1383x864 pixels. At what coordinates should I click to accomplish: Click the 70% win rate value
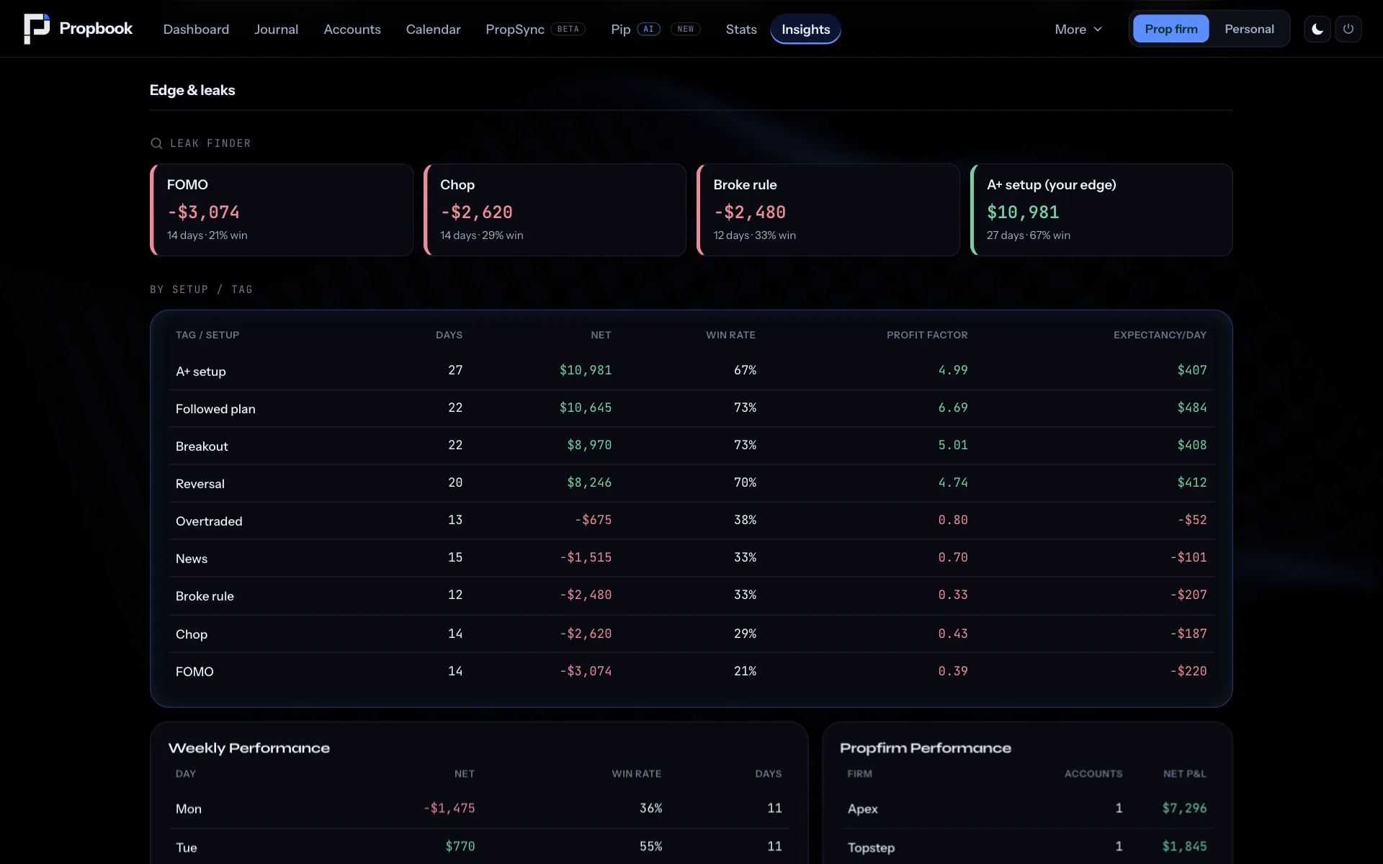[745, 482]
